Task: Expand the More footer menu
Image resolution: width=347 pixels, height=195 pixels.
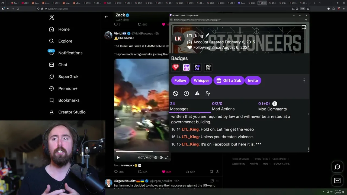Action: pos(267,164)
